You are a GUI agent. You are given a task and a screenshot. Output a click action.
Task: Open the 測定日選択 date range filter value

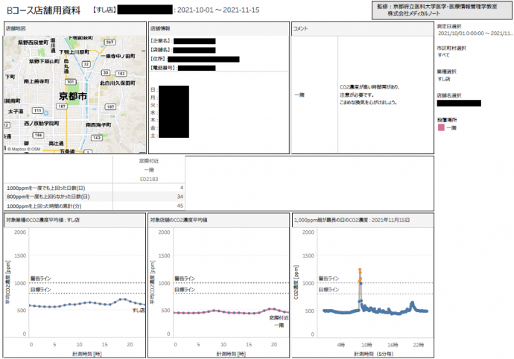[x=475, y=34]
